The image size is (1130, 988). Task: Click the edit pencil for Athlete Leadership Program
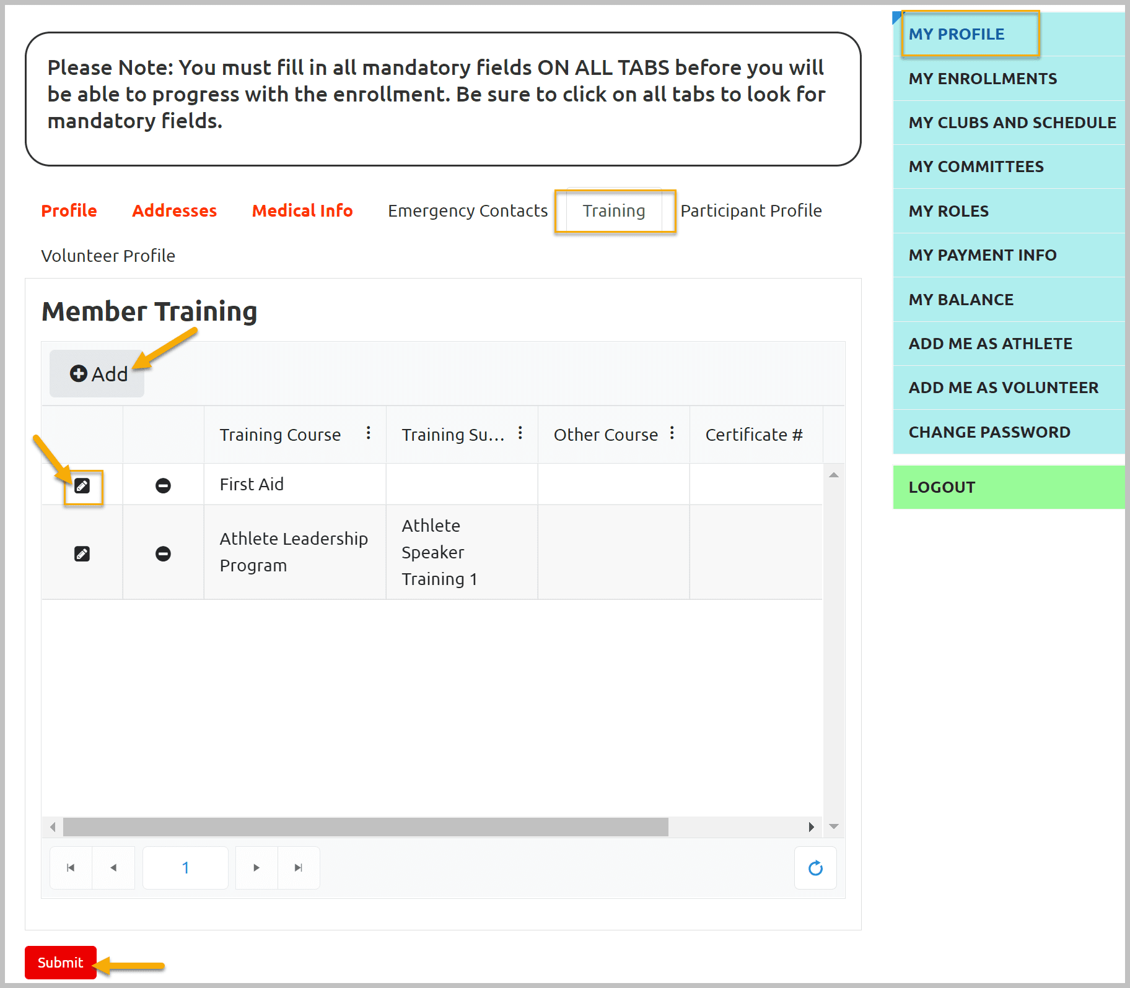pyautogui.click(x=82, y=553)
